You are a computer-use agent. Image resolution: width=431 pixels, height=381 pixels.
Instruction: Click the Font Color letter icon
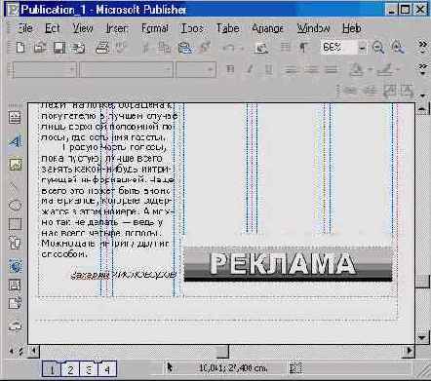(358, 69)
